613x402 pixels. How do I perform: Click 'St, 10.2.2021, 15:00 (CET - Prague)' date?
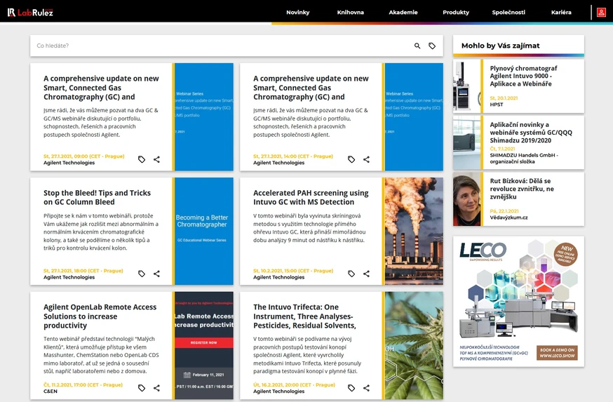293,271
